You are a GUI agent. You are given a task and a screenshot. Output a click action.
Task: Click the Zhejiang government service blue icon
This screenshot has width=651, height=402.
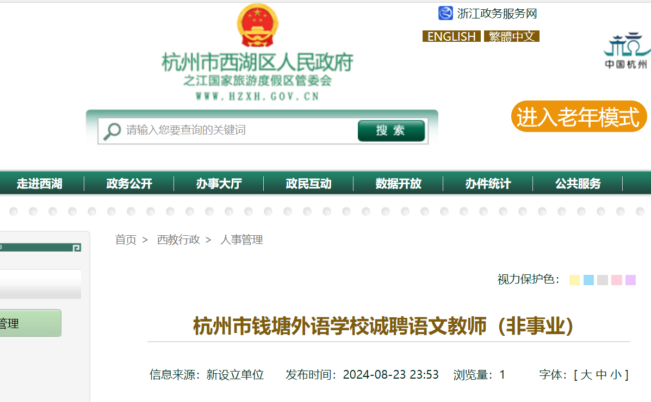[x=445, y=13]
